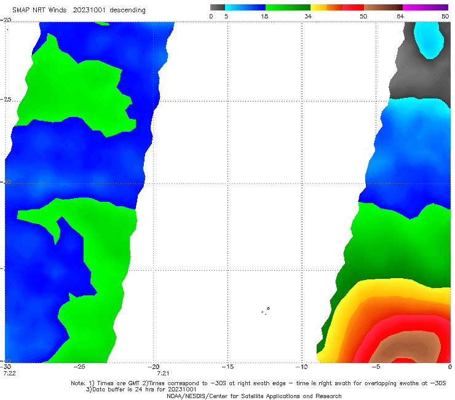
Task: Click the color bar label "5"
Action: 226,16
